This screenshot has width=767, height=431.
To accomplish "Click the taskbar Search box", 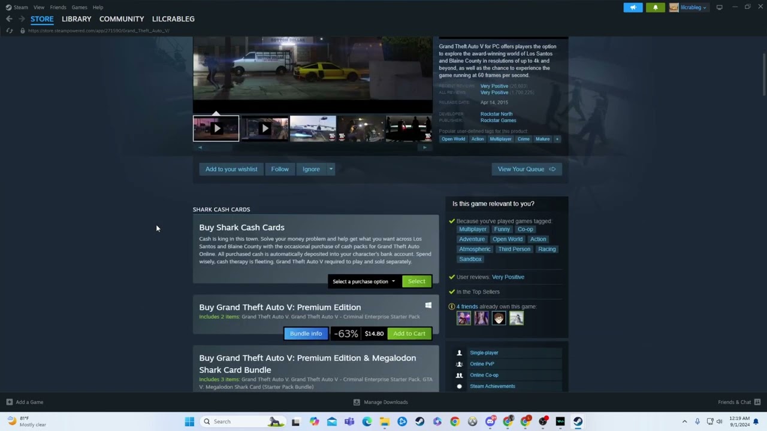I will coord(243,421).
